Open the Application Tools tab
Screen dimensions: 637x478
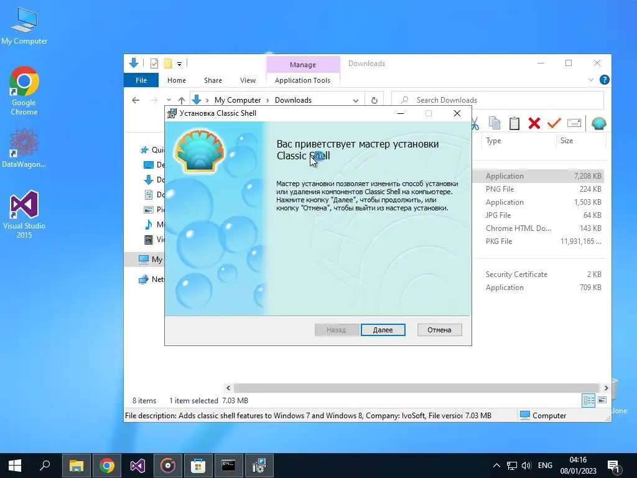point(302,80)
